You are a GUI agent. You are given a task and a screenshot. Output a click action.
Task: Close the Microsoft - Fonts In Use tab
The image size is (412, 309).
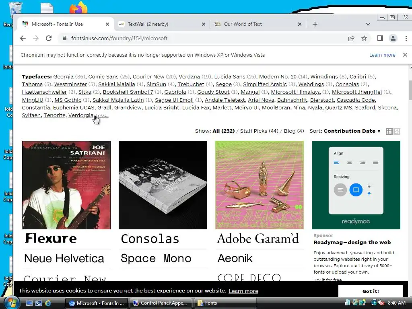click(x=107, y=24)
